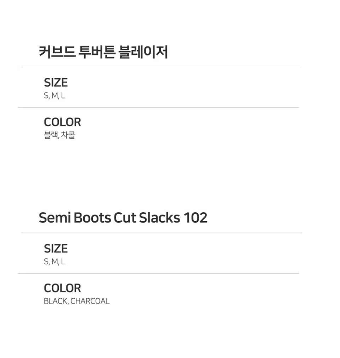Click the COLOR heading under the blazer
Image resolution: width=340 pixels, height=358 pixels.
62,122
